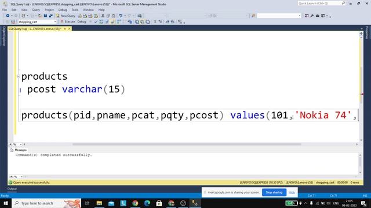The image size is (371, 208).
Task: Open the Properties side panel tab
Action: coord(367,32)
